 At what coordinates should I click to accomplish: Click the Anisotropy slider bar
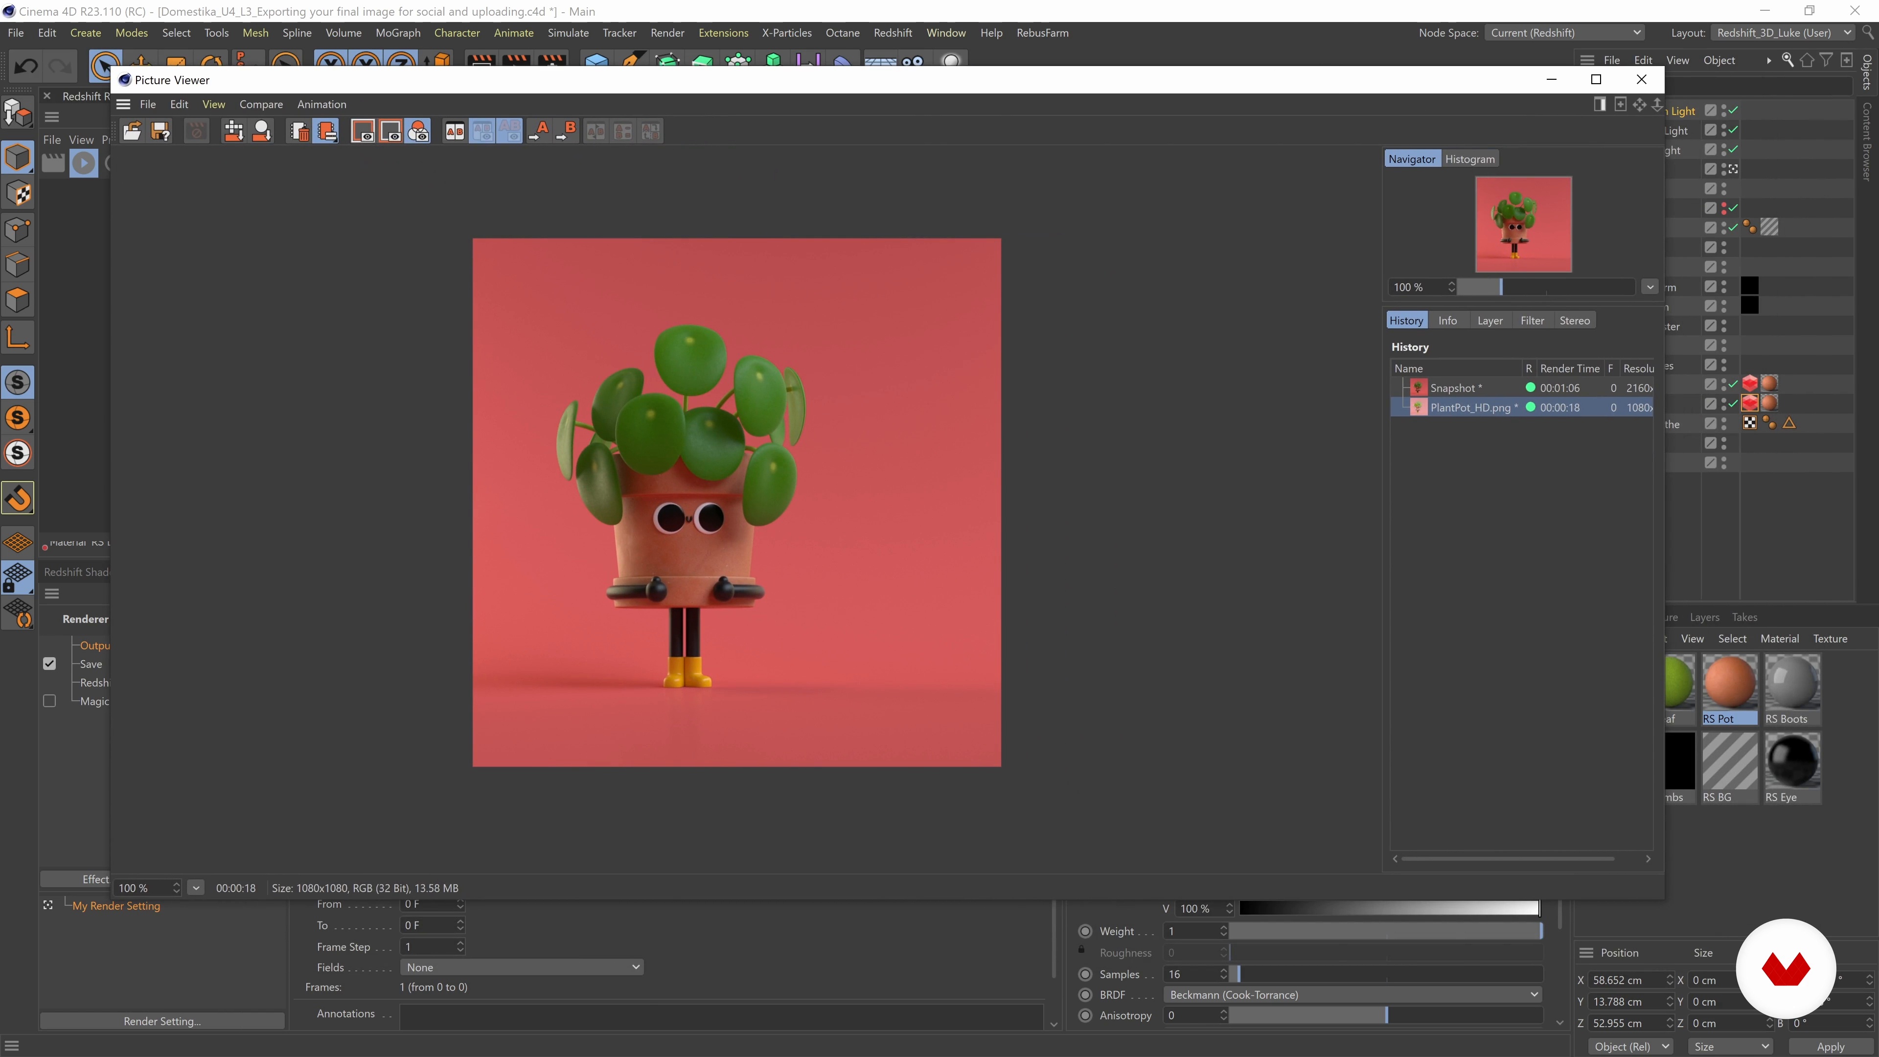click(x=1386, y=1015)
